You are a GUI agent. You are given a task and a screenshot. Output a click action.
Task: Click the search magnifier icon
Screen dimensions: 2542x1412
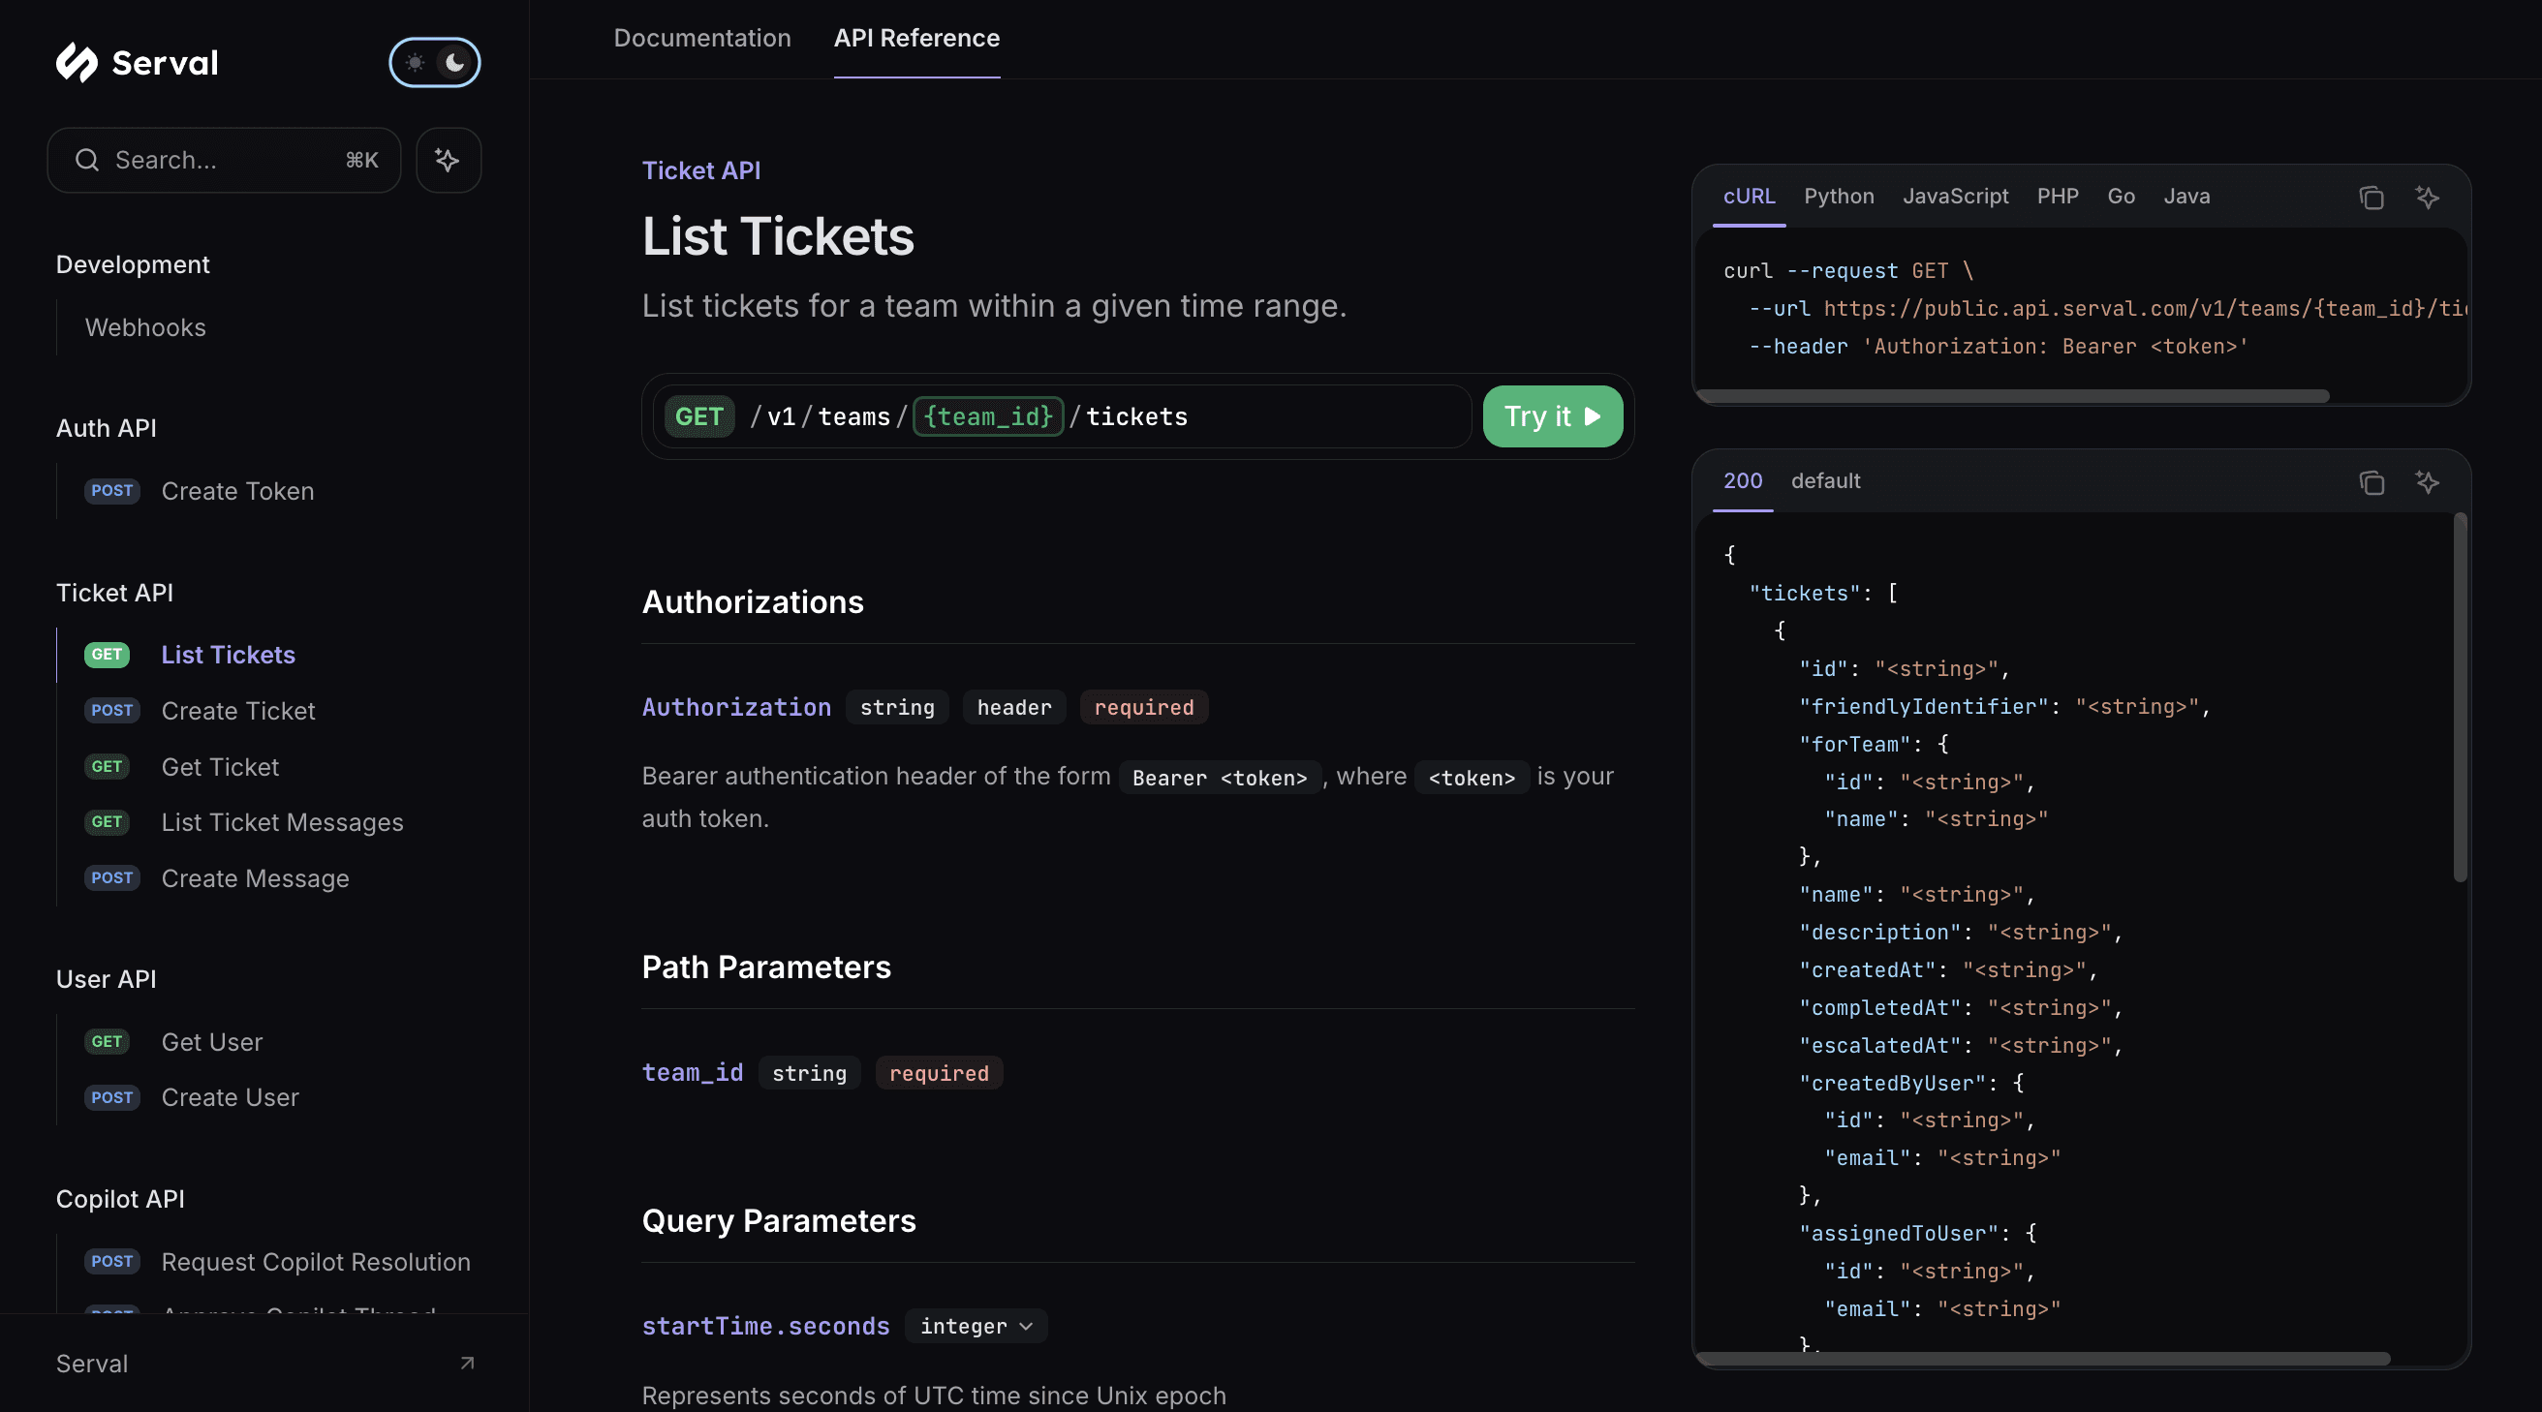click(x=87, y=160)
